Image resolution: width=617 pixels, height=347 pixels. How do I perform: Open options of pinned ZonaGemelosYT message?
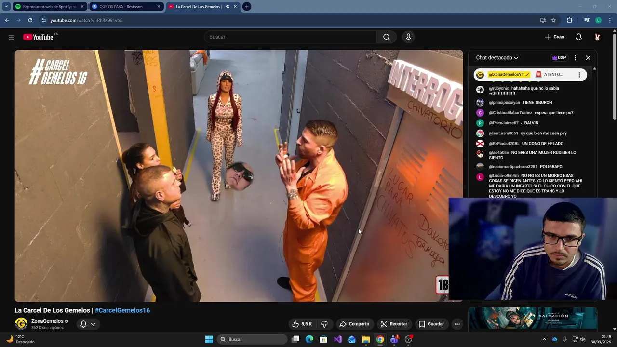pyautogui.click(x=579, y=75)
